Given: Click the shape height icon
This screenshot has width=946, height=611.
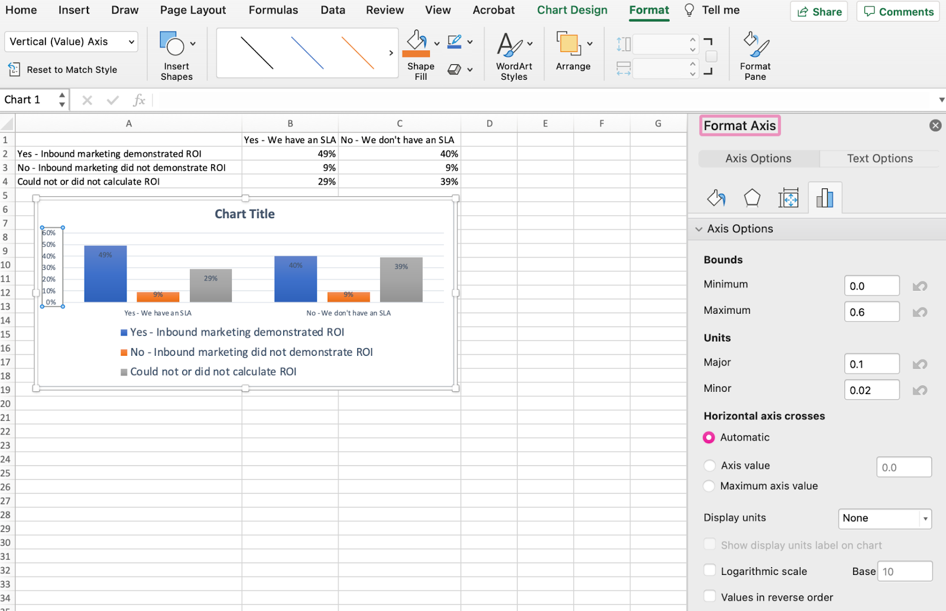Looking at the screenshot, I should click(x=624, y=44).
